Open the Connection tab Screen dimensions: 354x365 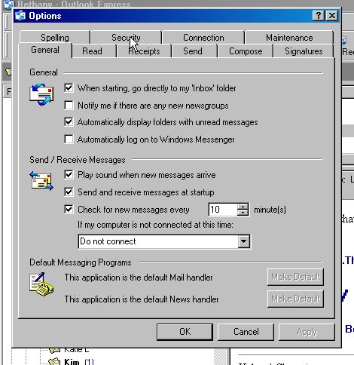[203, 38]
